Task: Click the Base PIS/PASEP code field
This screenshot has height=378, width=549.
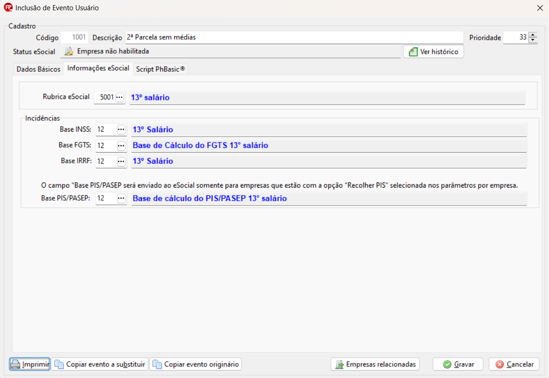Action: 106,198
